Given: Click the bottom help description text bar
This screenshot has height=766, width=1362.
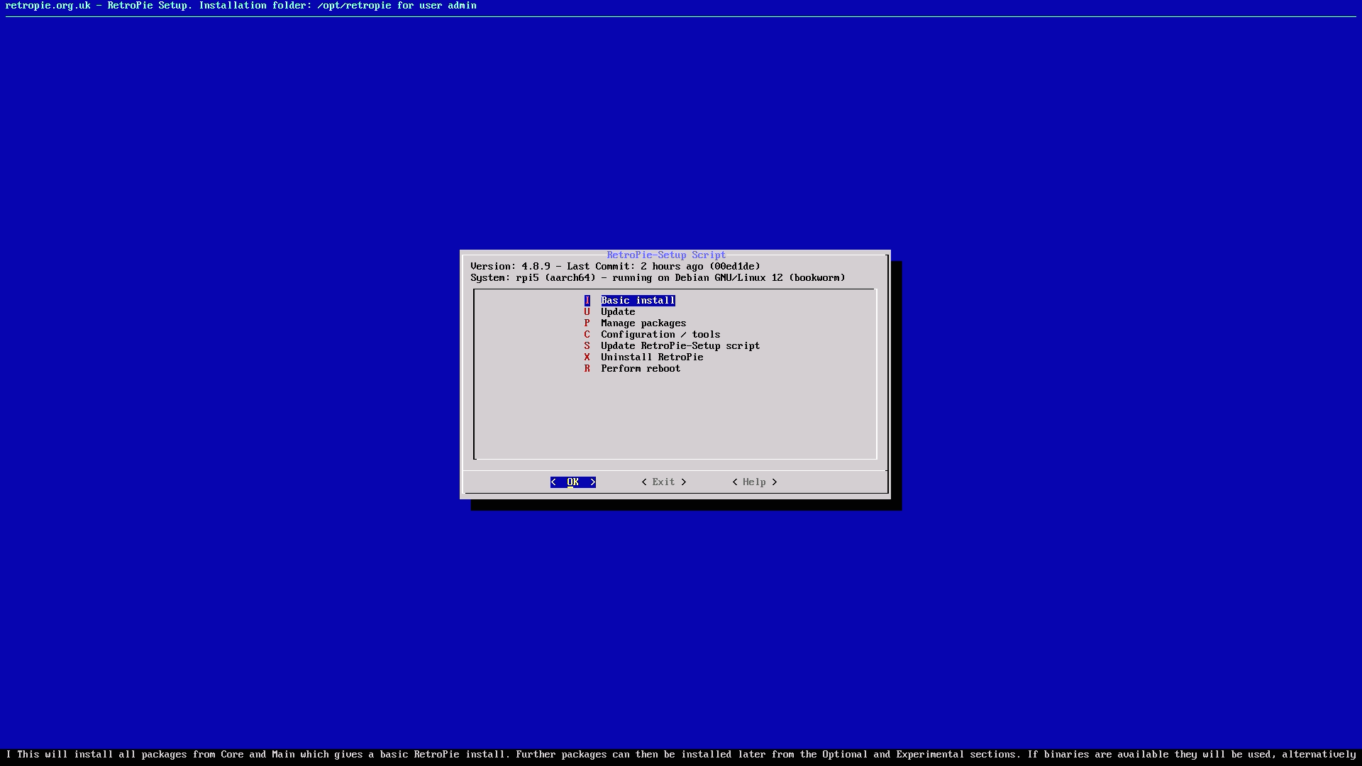Looking at the screenshot, I should [x=681, y=755].
